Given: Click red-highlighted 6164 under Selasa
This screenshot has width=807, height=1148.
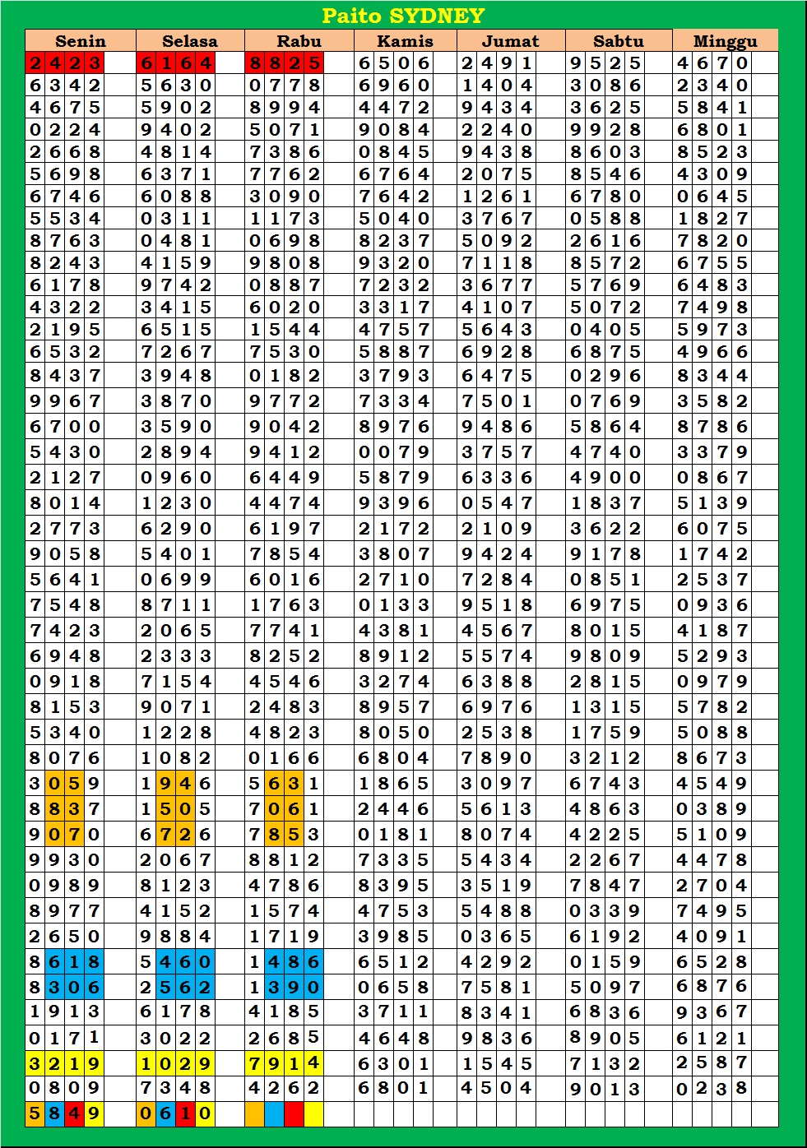Looking at the screenshot, I should tap(175, 63).
